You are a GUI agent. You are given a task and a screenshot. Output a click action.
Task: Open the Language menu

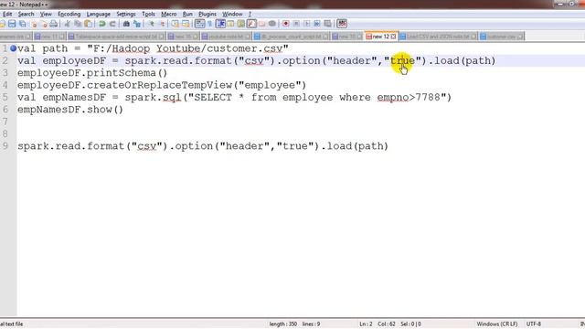(x=98, y=15)
